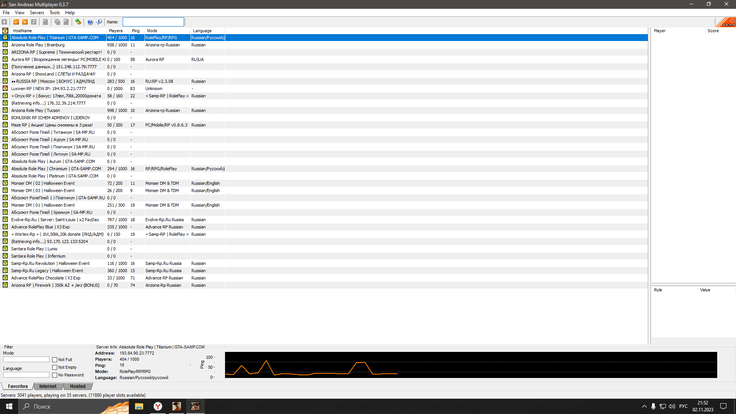This screenshot has height=414, width=736.
Task: Click the Windows taskbar search box
Action: coord(74,406)
